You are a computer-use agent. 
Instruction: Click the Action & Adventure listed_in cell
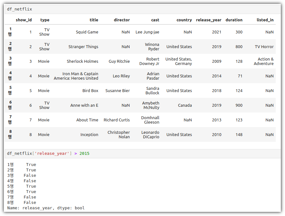click(x=264, y=61)
